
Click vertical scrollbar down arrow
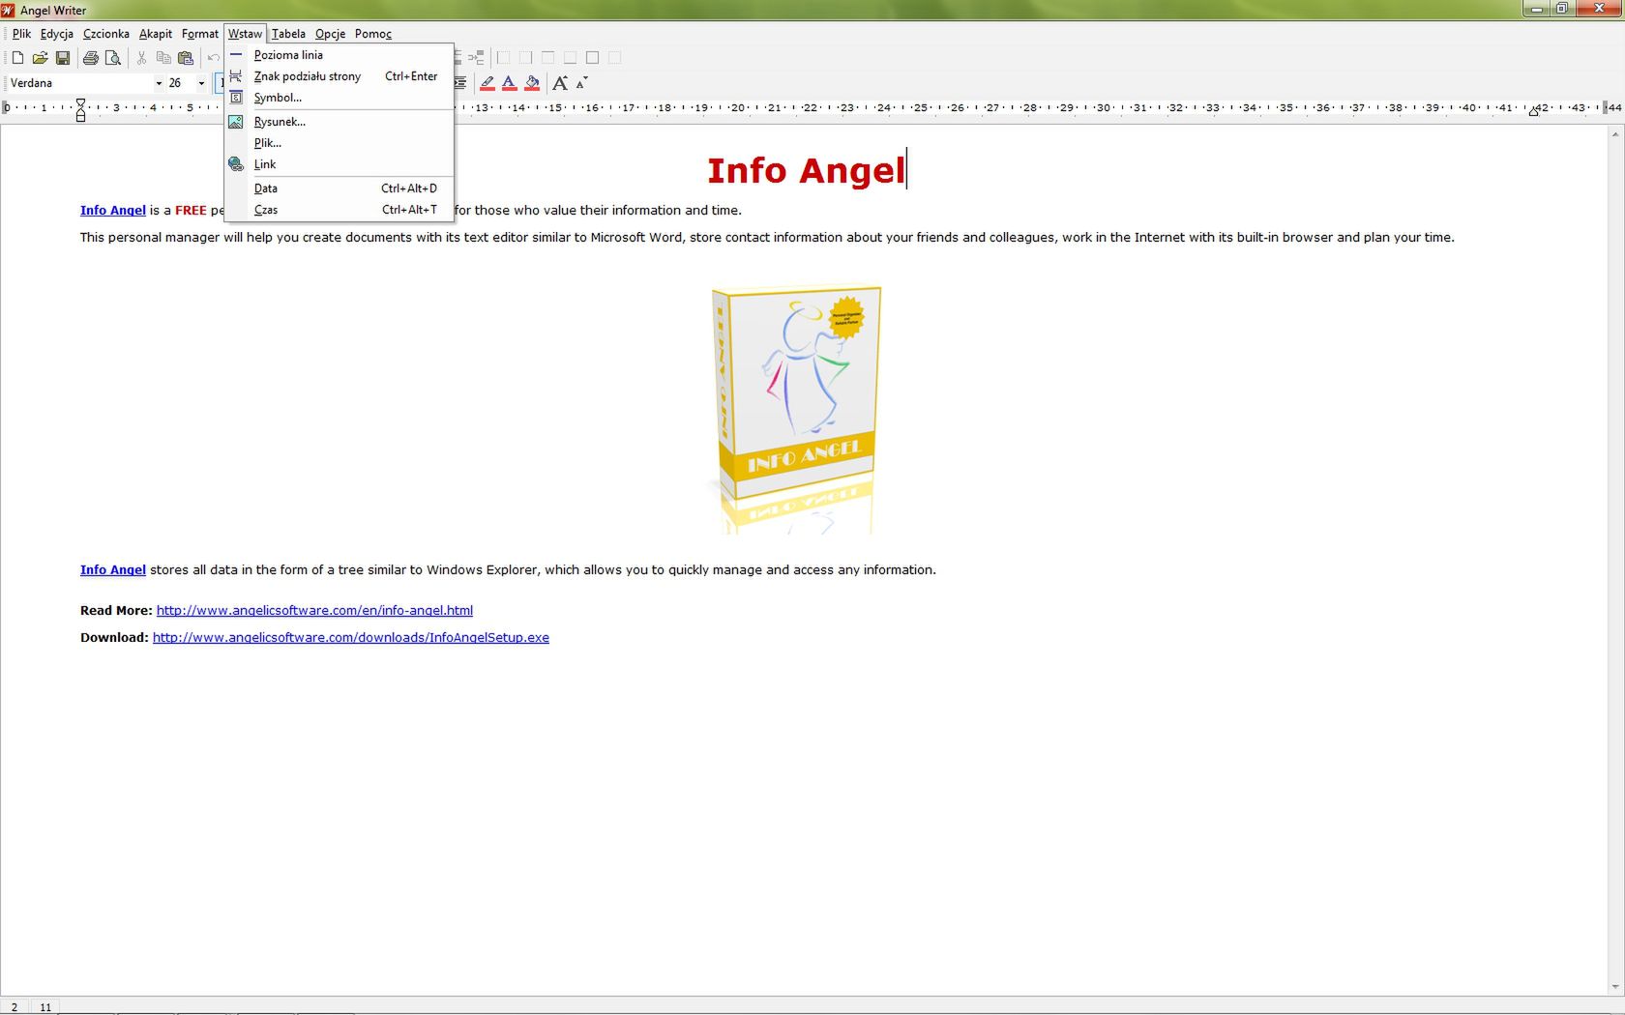tap(1615, 987)
